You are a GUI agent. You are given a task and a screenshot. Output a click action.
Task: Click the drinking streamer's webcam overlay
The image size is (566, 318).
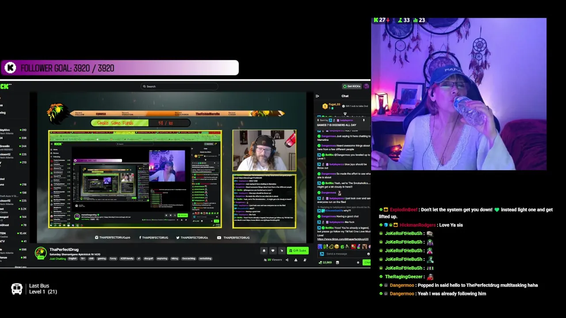pos(459,94)
